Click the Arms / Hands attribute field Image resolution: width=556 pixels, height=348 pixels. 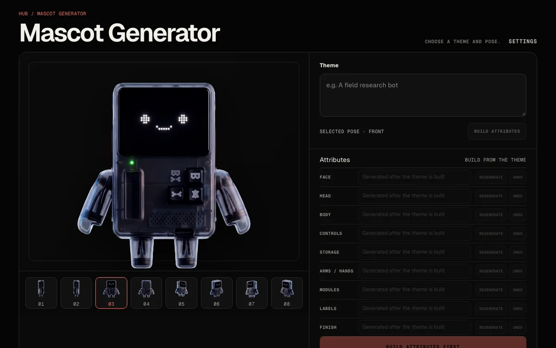[415, 271]
